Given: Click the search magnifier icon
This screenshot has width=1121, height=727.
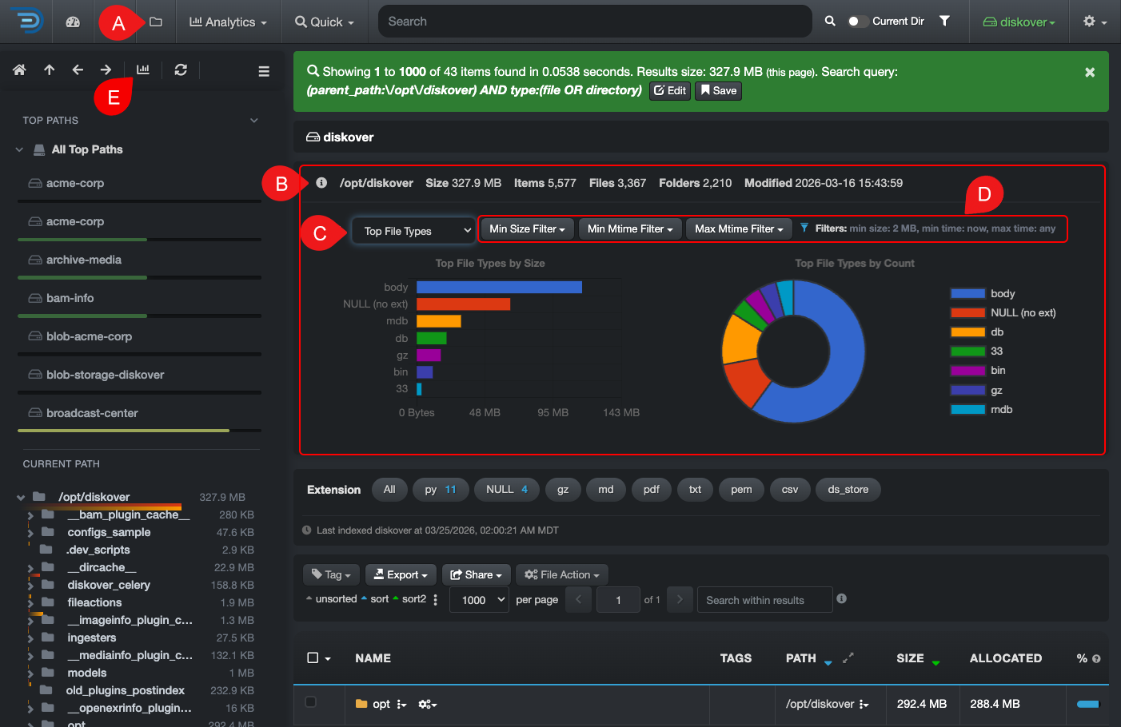Looking at the screenshot, I should [x=830, y=22].
